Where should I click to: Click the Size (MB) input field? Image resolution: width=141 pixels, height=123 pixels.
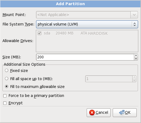[x=85, y=57]
